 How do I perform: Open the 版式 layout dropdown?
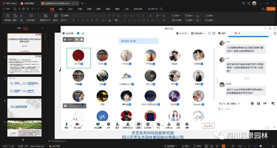point(56,20)
